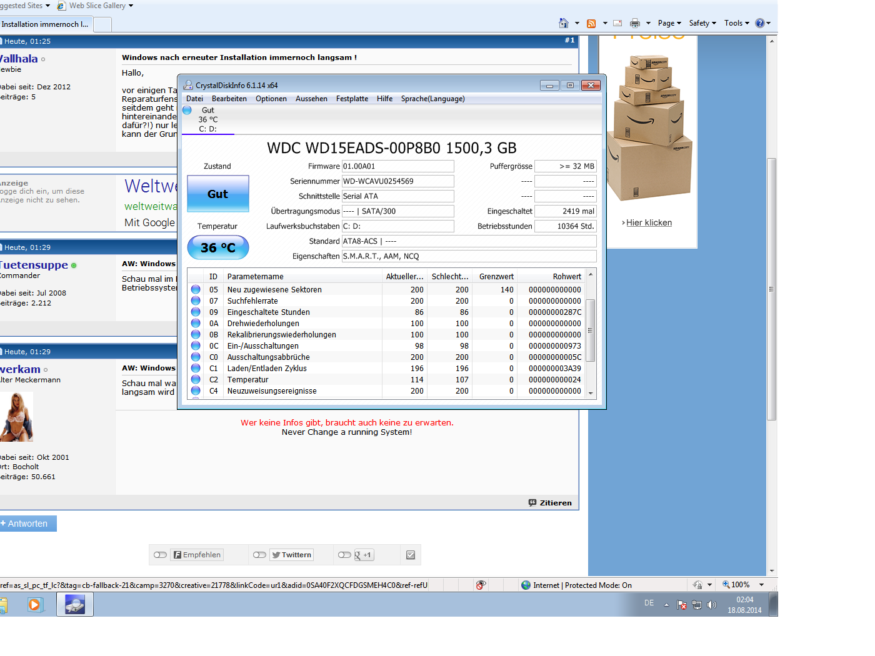Image resolution: width=875 pixels, height=656 pixels.
Task: Click the 36 °C temperature button
Action: coord(218,247)
